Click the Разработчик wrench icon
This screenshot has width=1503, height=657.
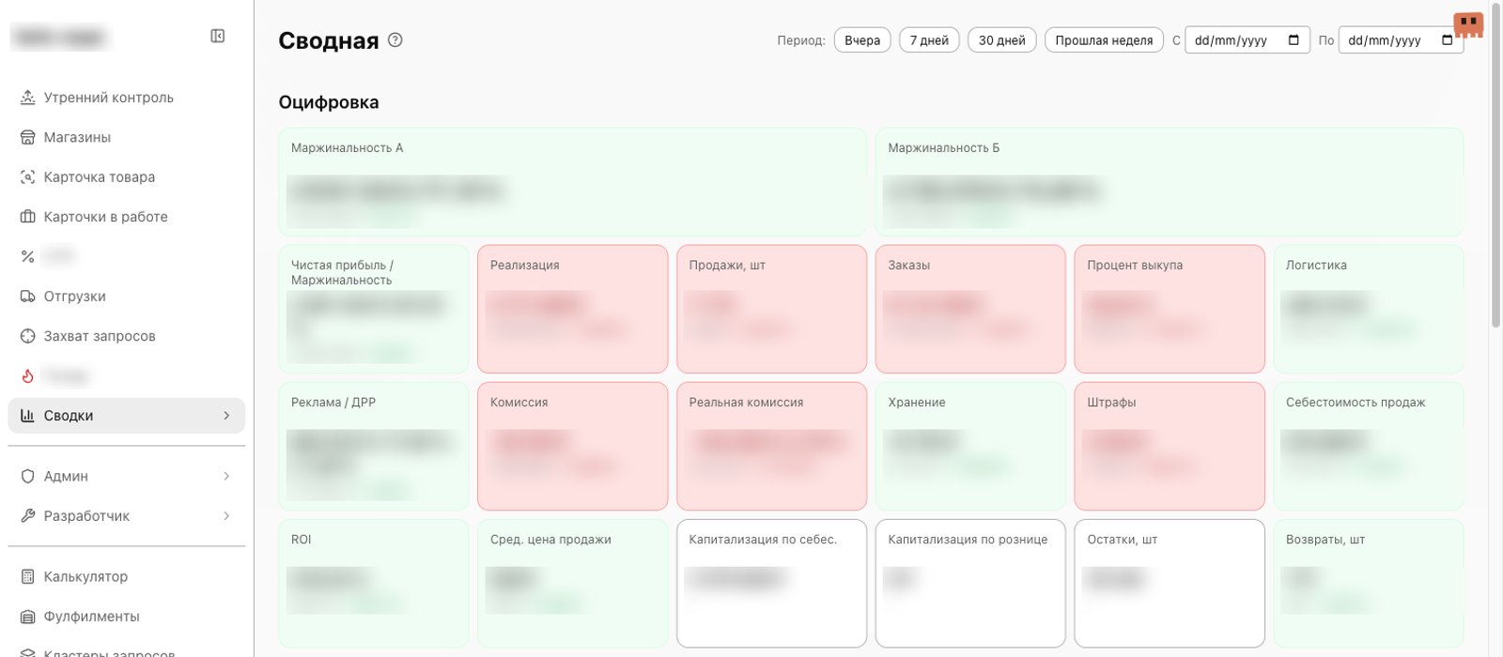point(28,515)
